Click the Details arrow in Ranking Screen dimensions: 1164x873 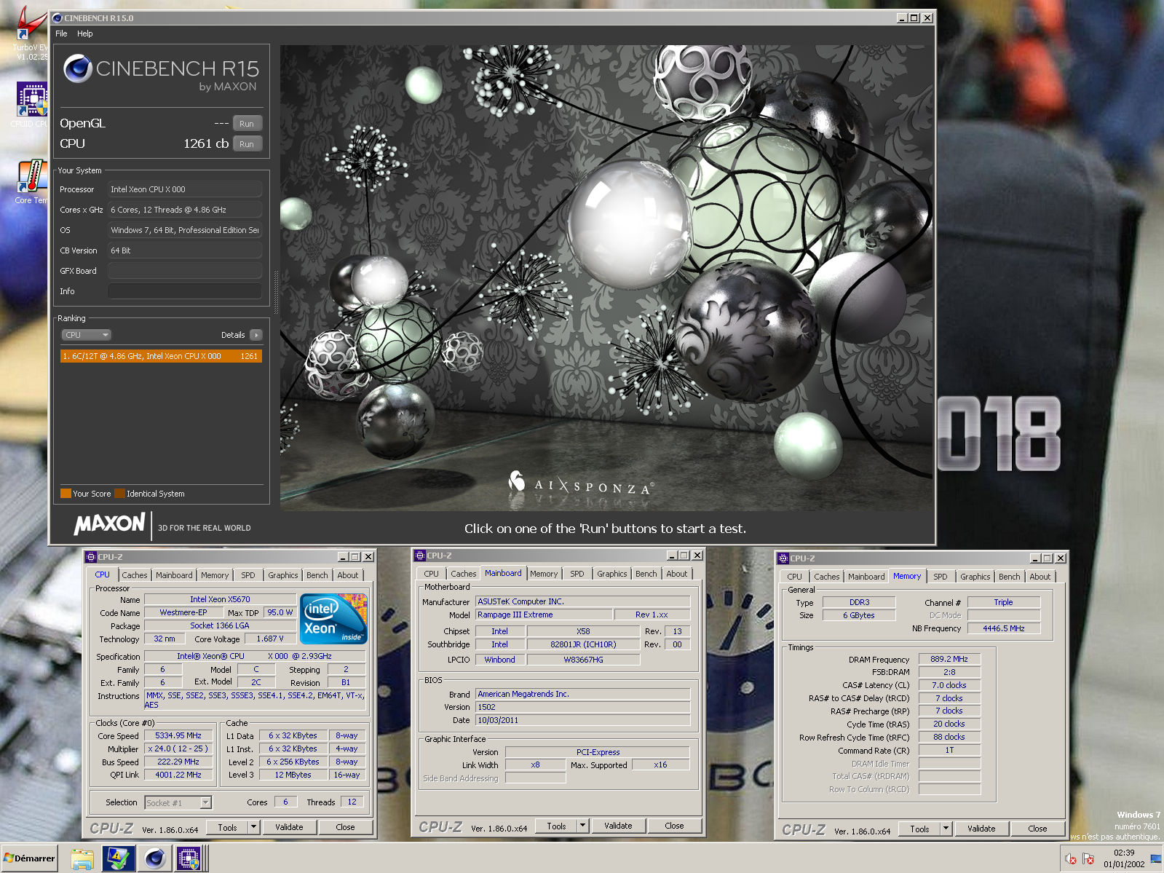point(256,335)
